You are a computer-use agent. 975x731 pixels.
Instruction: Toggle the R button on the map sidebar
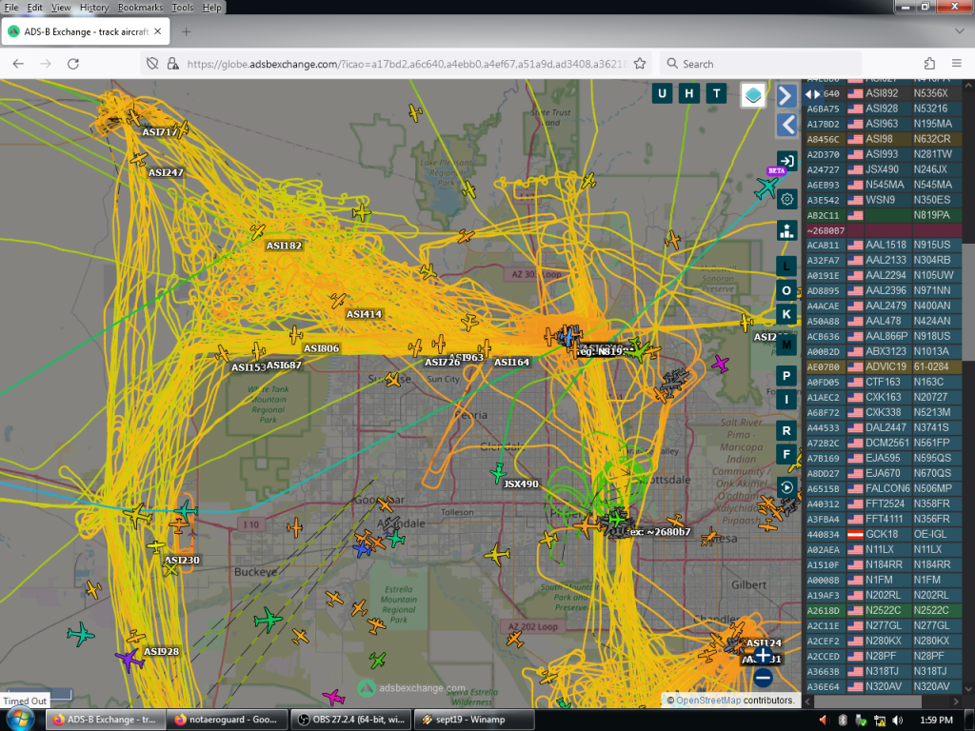pyautogui.click(x=786, y=430)
